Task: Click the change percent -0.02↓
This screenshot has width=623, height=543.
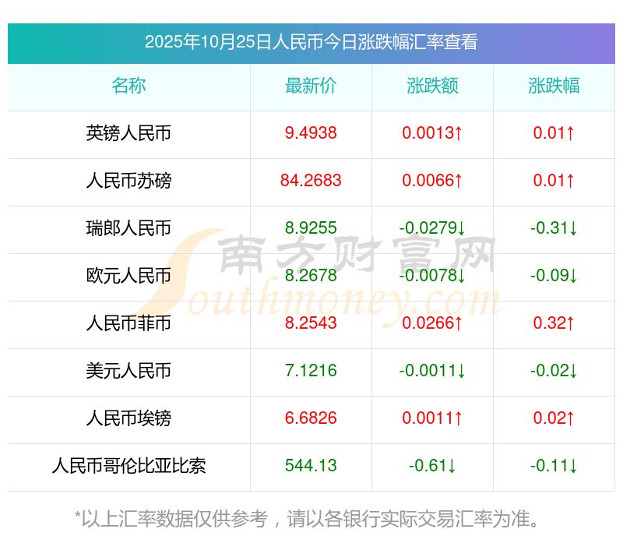Action: (554, 371)
